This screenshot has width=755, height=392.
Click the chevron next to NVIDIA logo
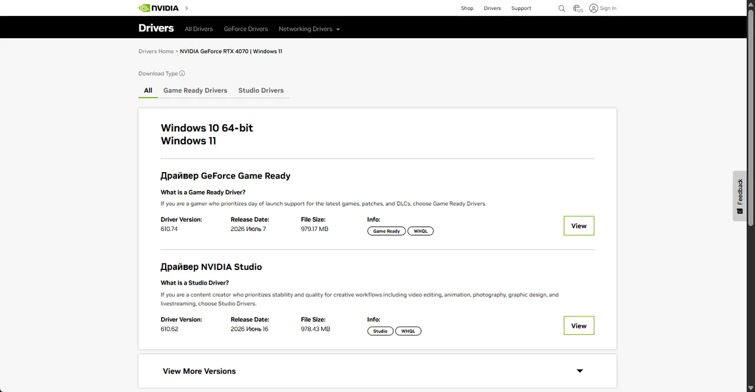(x=186, y=8)
